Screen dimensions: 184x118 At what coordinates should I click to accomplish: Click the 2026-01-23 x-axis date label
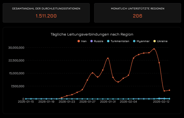coord(67,102)
